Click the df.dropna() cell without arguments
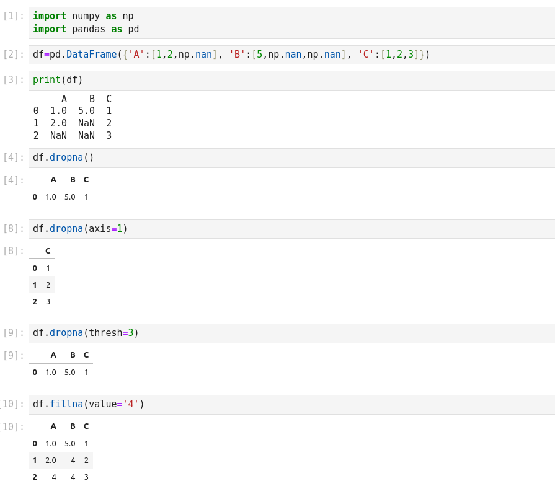Viewport: 555px width, 486px height. pyautogui.click(x=63, y=157)
